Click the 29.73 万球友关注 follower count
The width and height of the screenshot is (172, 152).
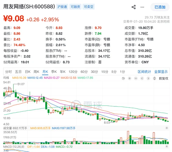tap(157, 17)
